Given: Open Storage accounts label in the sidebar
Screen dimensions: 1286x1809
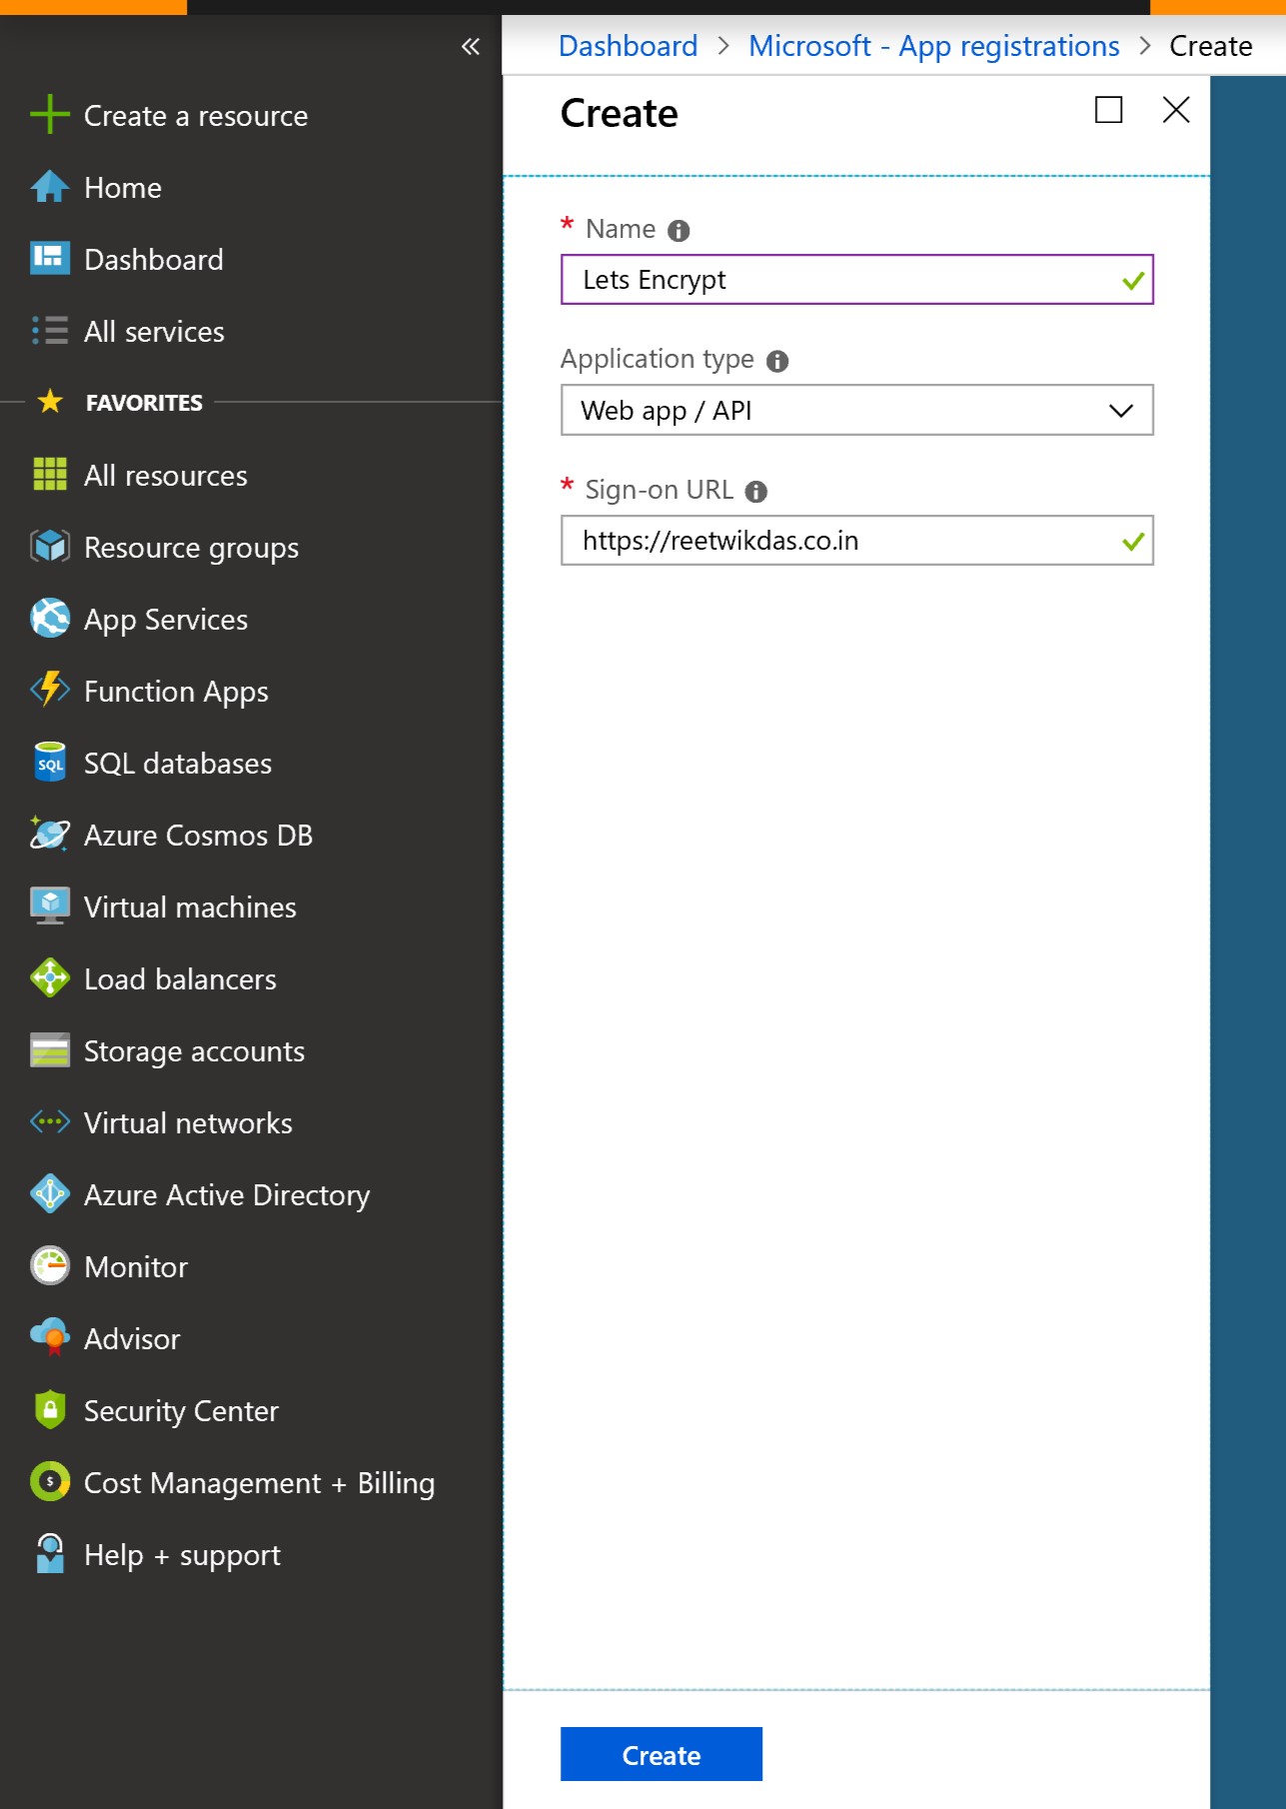Looking at the screenshot, I should click(x=195, y=1051).
